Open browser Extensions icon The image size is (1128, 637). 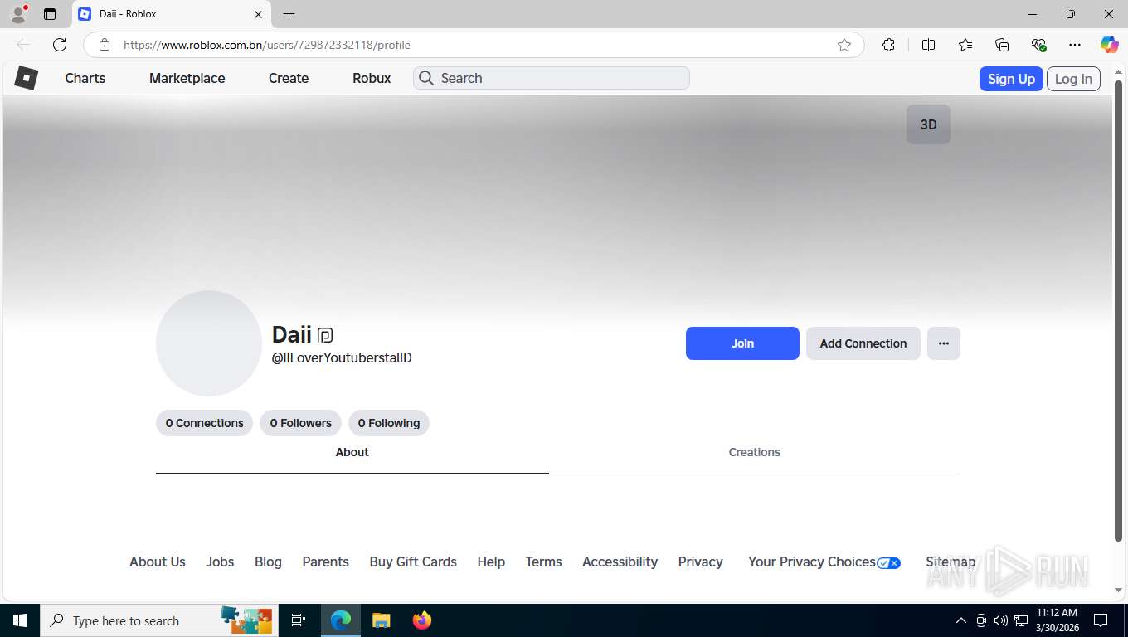tap(888, 45)
